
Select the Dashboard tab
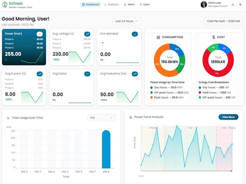pyautogui.click(x=90, y=5)
